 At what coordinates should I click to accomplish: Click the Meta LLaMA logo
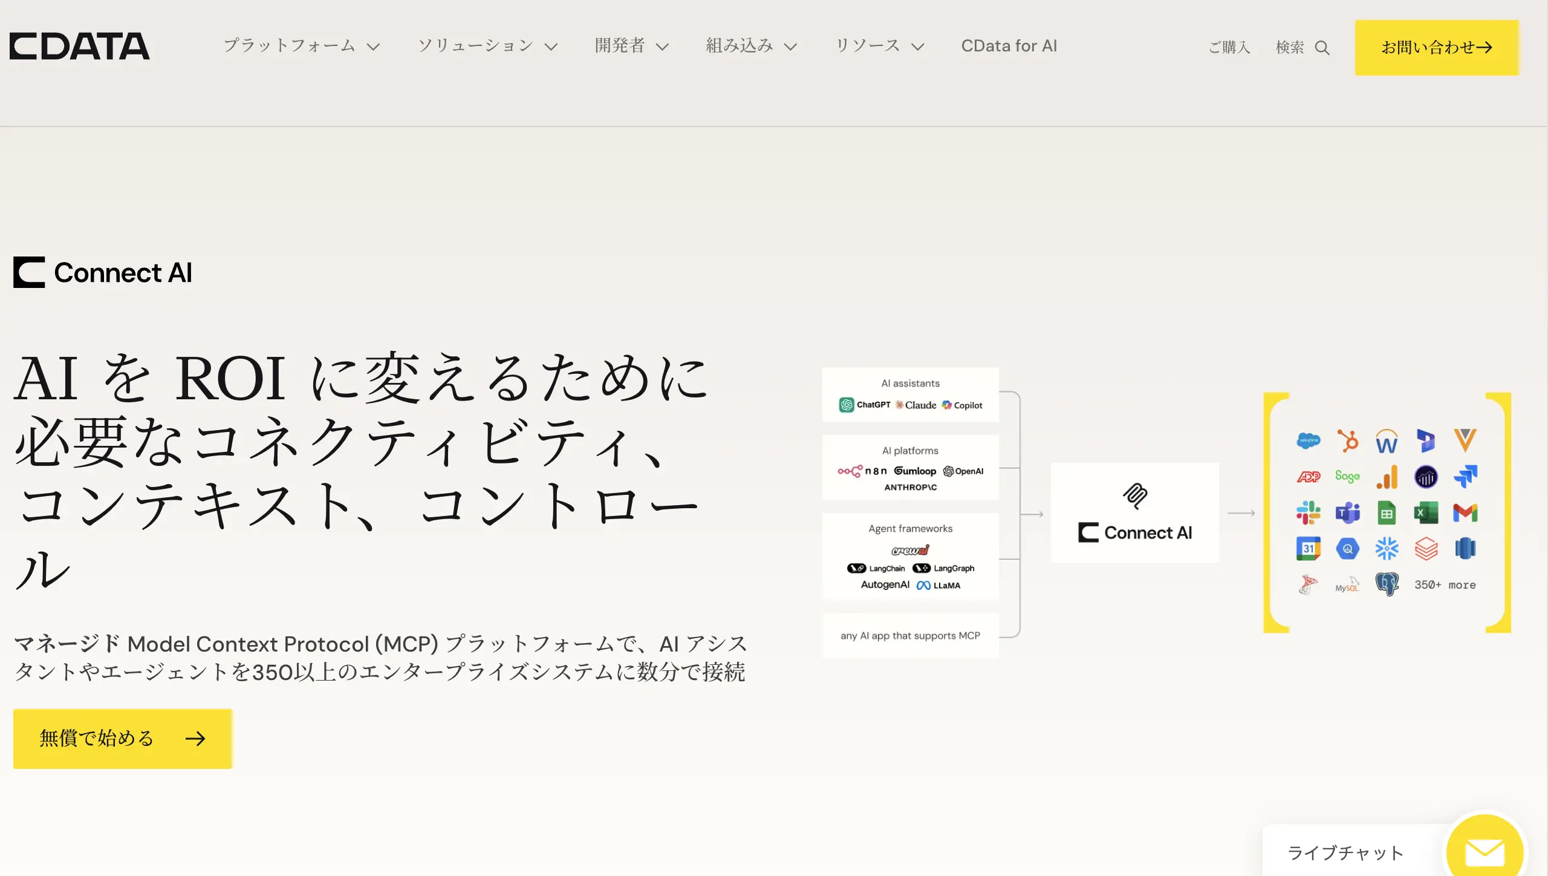point(938,585)
